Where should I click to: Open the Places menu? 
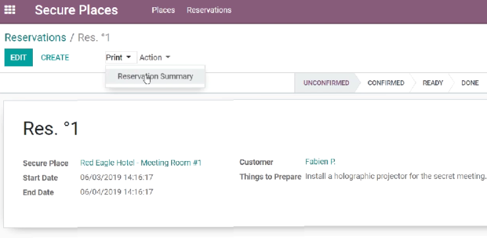[163, 10]
